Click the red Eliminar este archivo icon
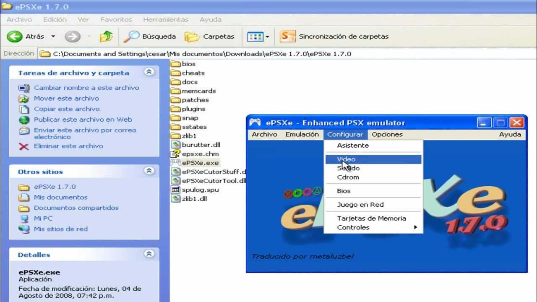The height and width of the screenshot is (302, 537). point(24,146)
